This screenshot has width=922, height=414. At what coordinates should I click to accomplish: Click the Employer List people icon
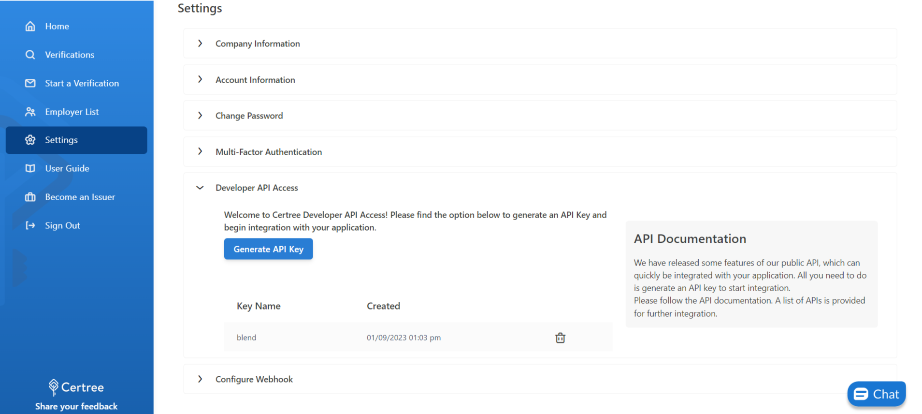pyautogui.click(x=30, y=112)
